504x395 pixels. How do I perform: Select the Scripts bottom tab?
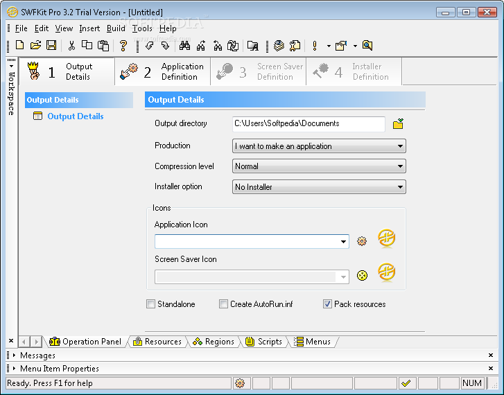point(263,342)
